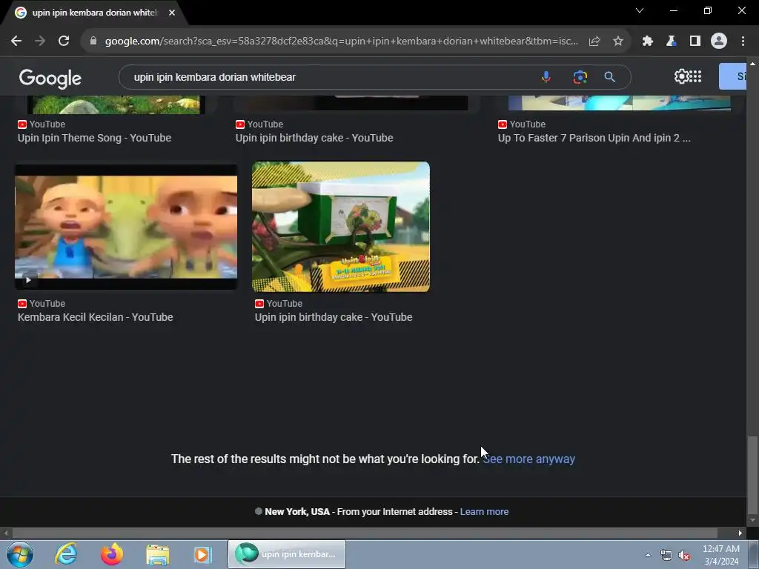The height and width of the screenshot is (569, 759).
Task: Open Windows Explorer folder icon
Action: pos(158,555)
